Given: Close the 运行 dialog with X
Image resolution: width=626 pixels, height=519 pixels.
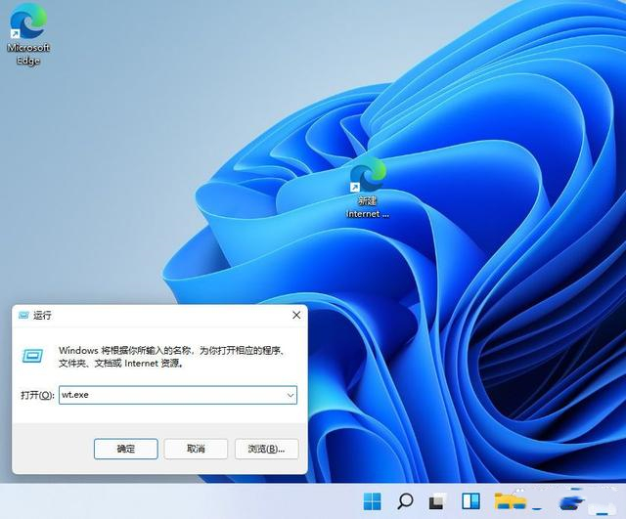Looking at the screenshot, I should 296,316.
